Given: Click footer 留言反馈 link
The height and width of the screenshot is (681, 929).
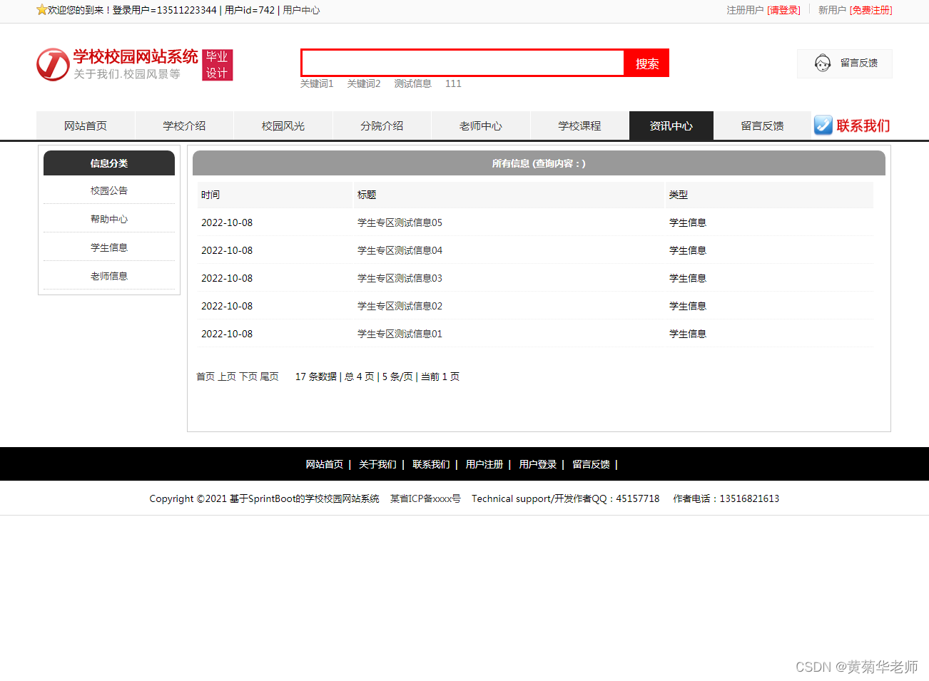Looking at the screenshot, I should pos(592,464).
